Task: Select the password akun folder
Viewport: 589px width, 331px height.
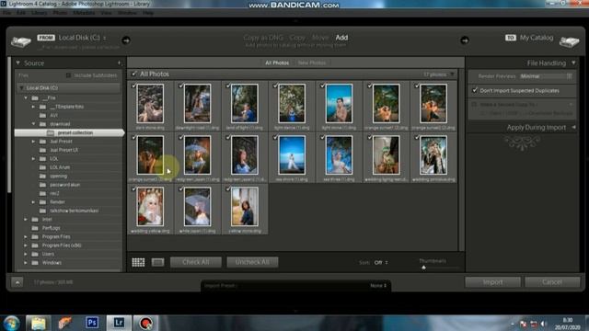Action: click(x=65, y=185)
